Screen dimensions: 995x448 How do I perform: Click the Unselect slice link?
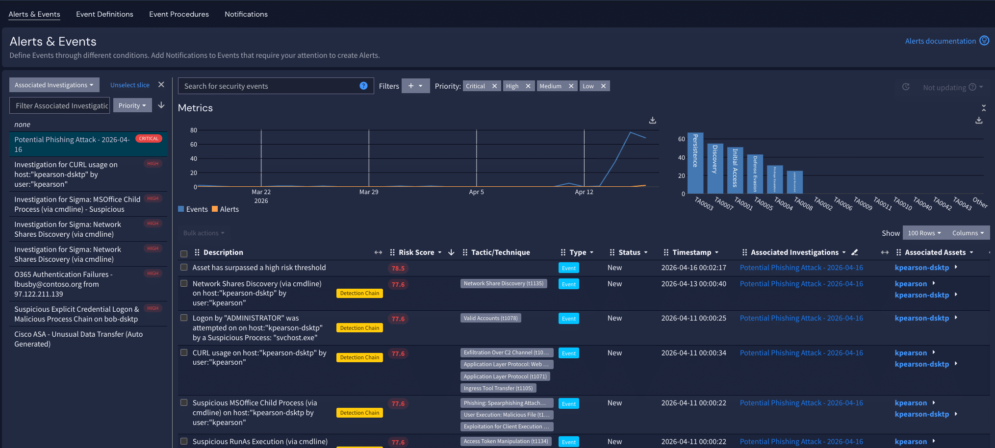pyautogui.click(x=130, y=85)
